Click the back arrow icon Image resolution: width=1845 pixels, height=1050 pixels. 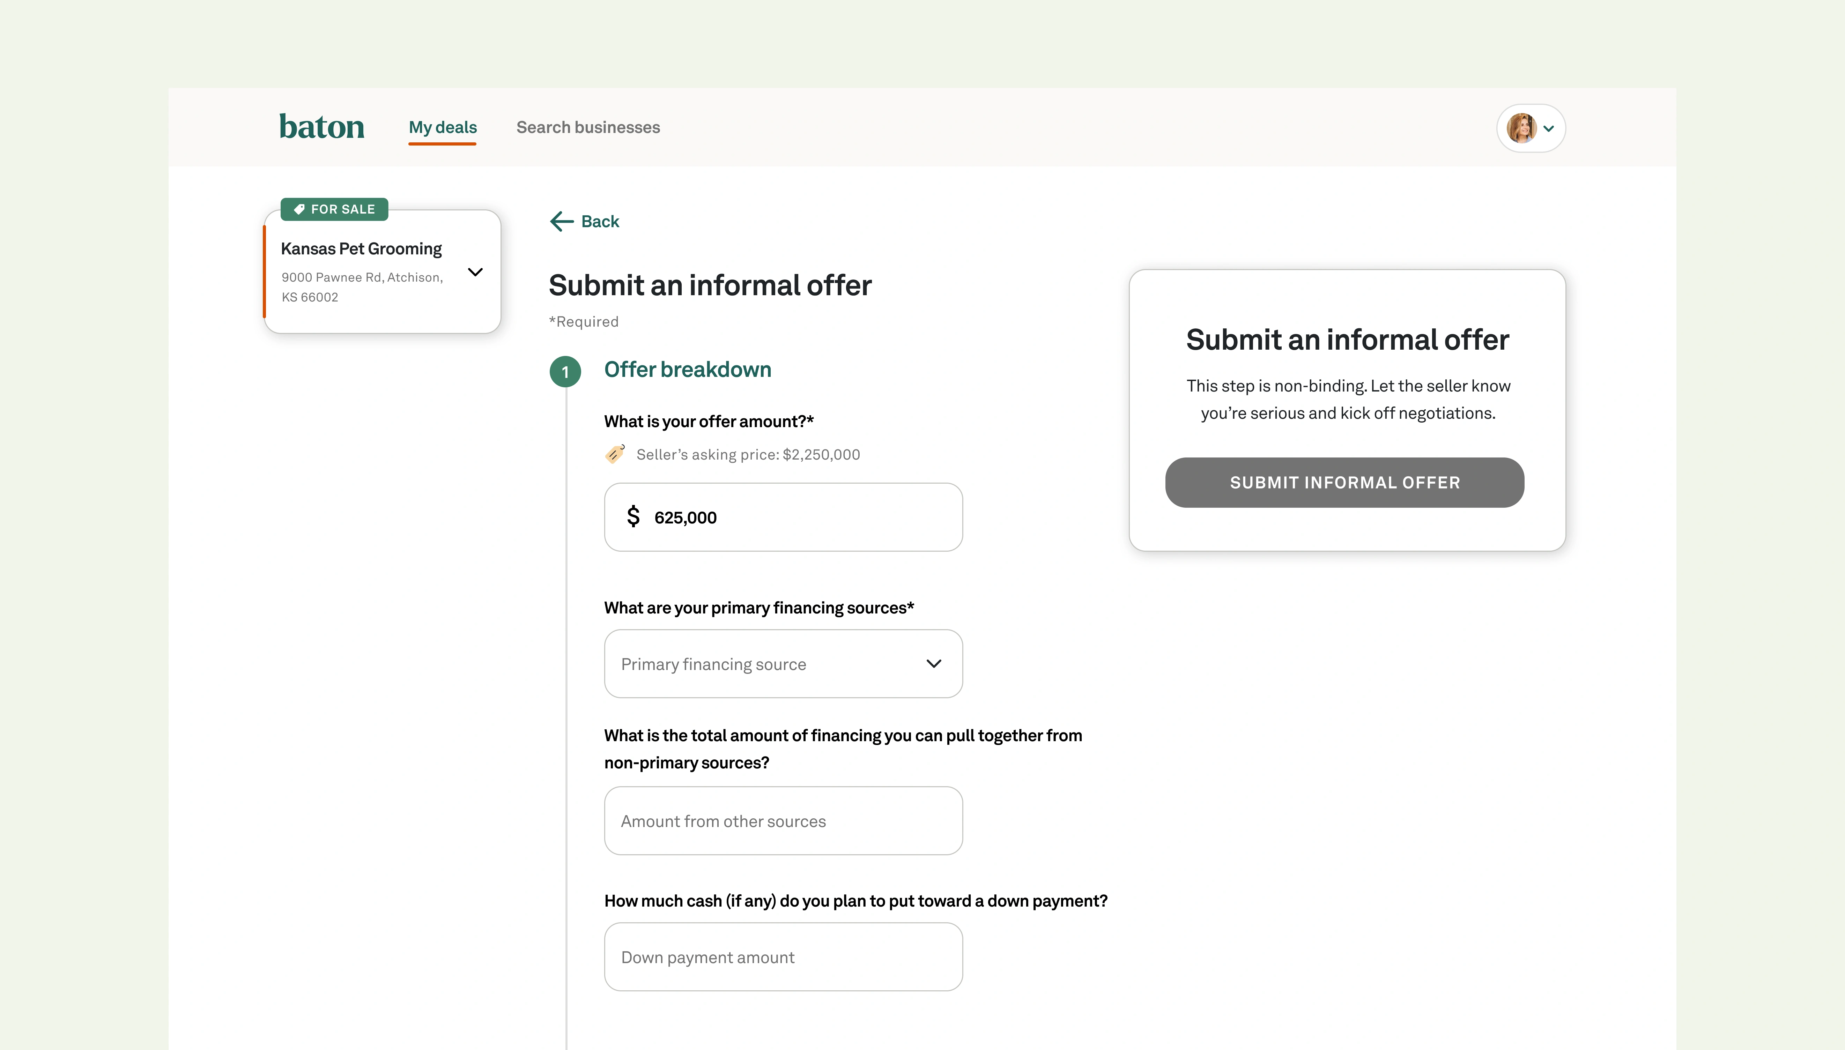[561, 221]
